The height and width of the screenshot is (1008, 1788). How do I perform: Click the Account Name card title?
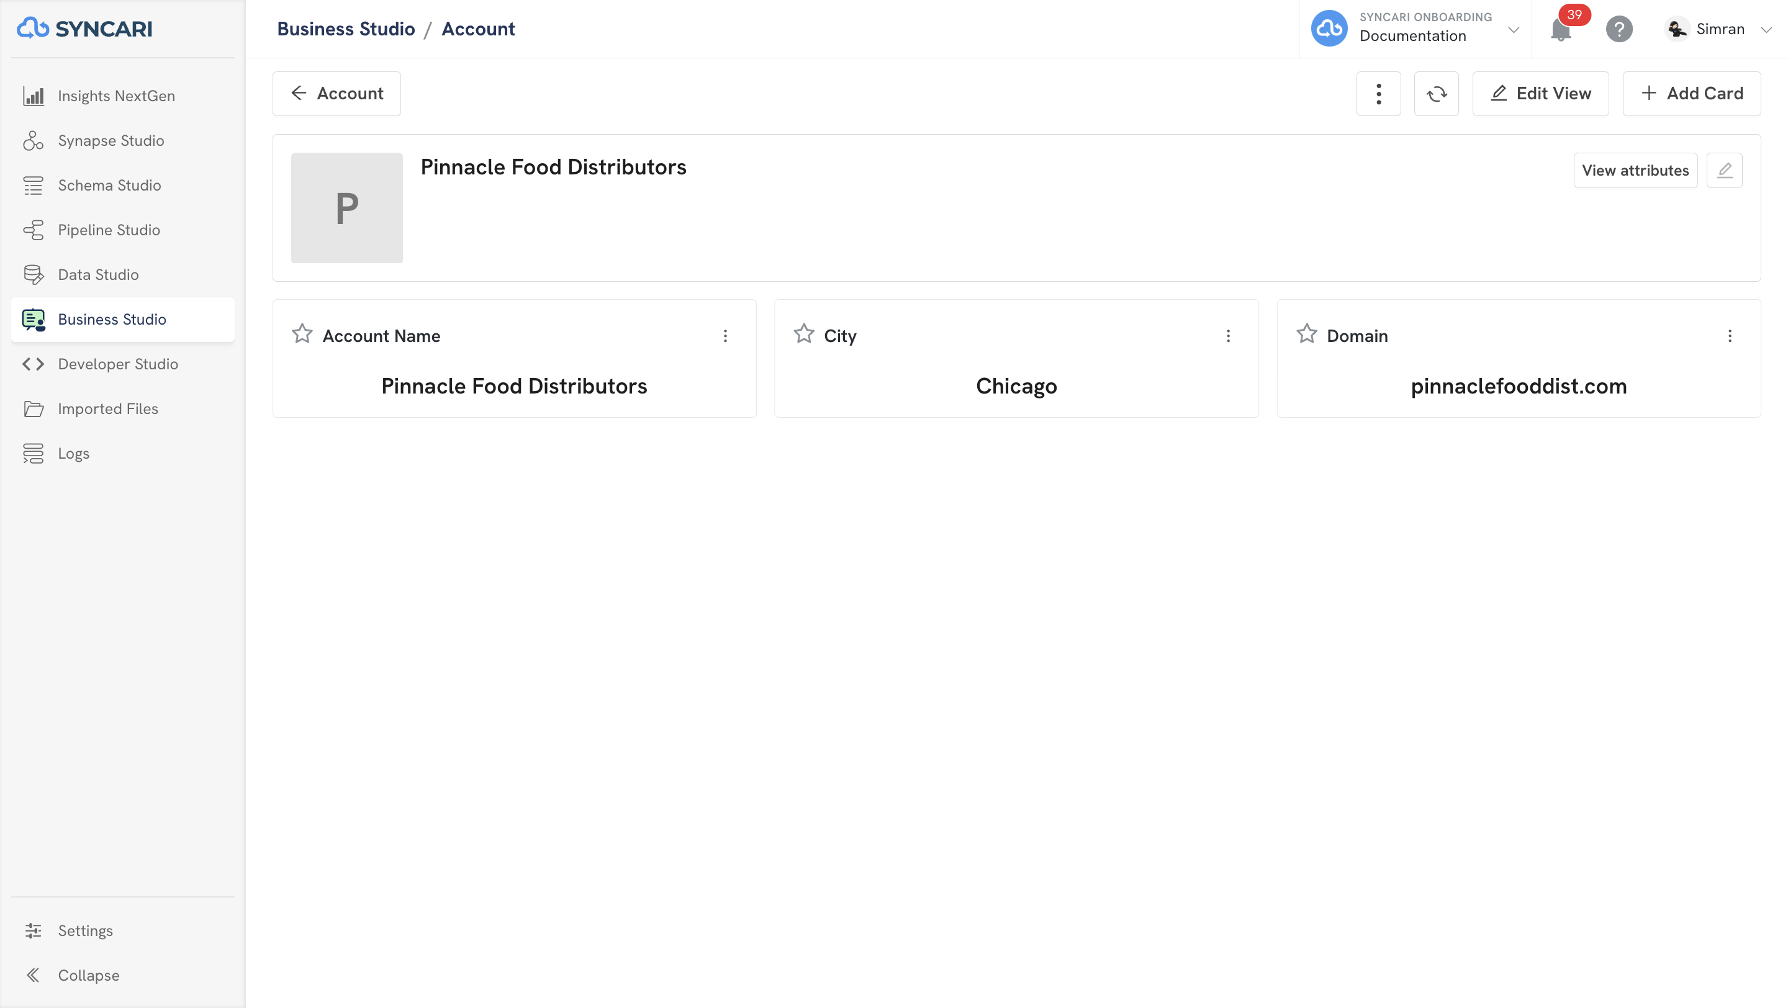point(381,336)
